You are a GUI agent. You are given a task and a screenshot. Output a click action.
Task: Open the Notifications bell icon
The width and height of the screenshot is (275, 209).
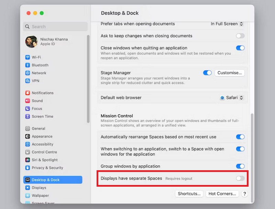pos(27,93)
